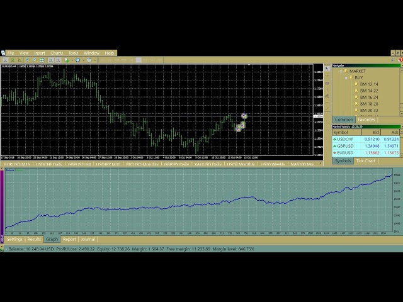Screen dimensions: 403x302
Task: Click the zoom in magnifier icon
Action: (x=27, y=60)
